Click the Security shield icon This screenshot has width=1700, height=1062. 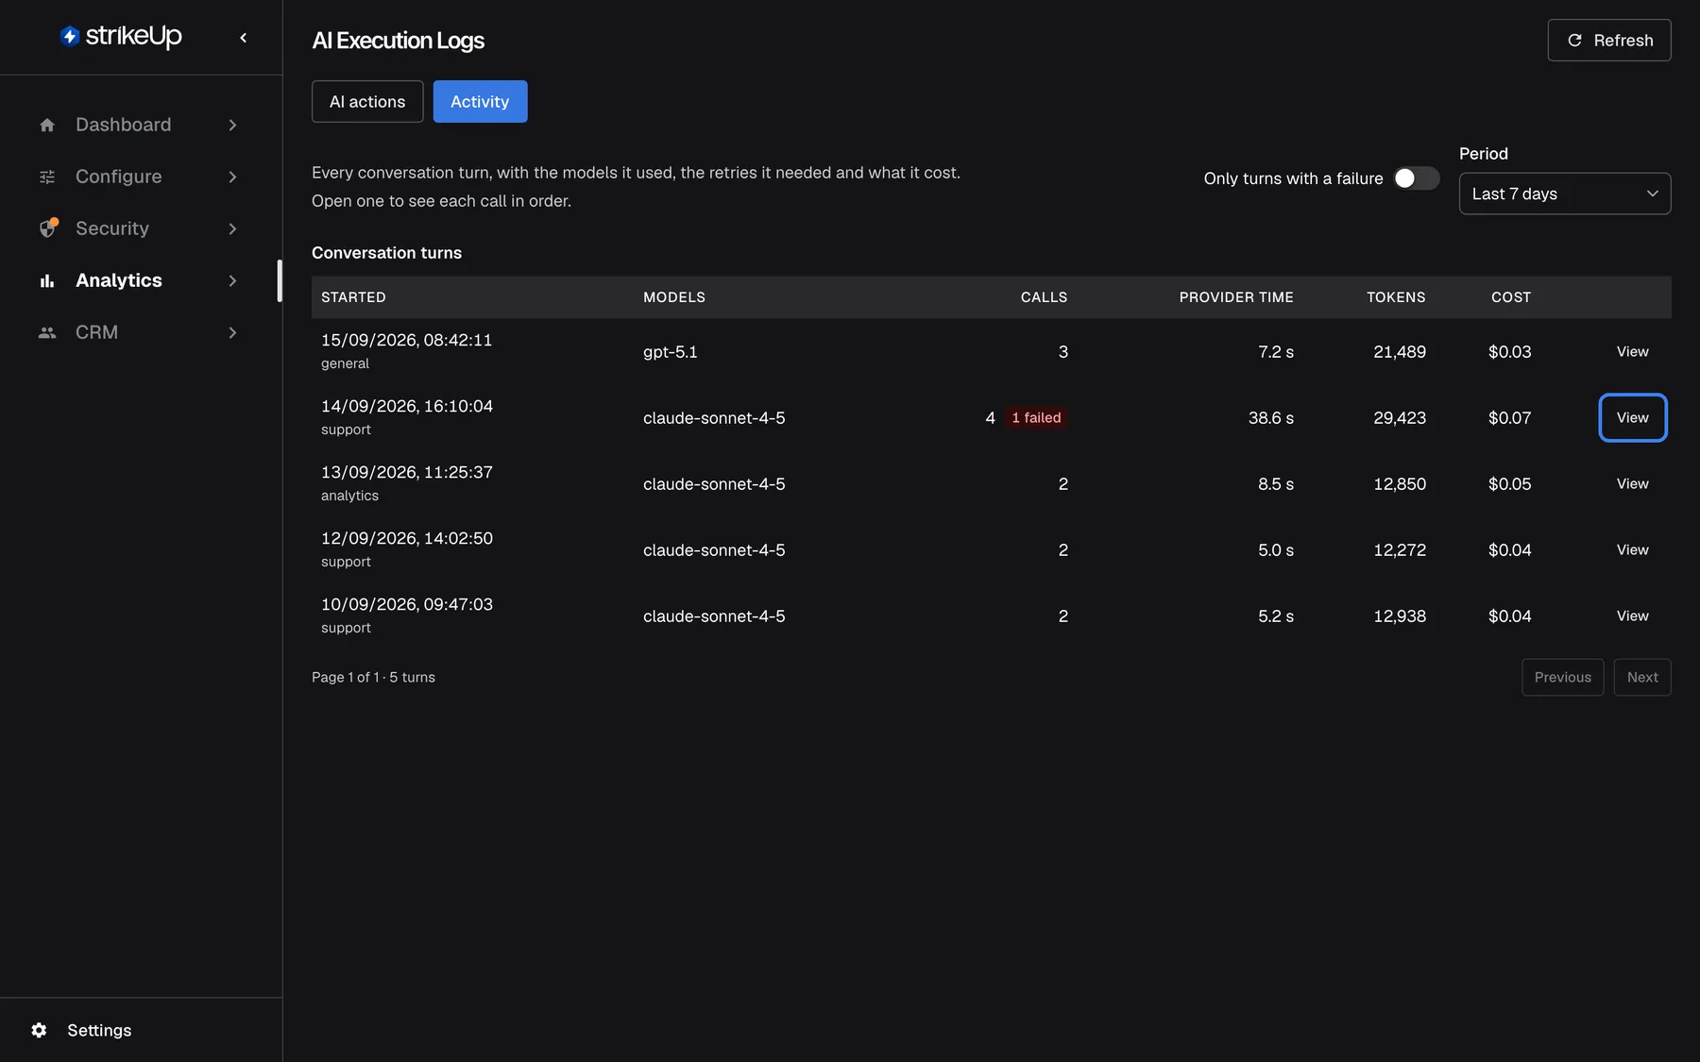(48, 228)
